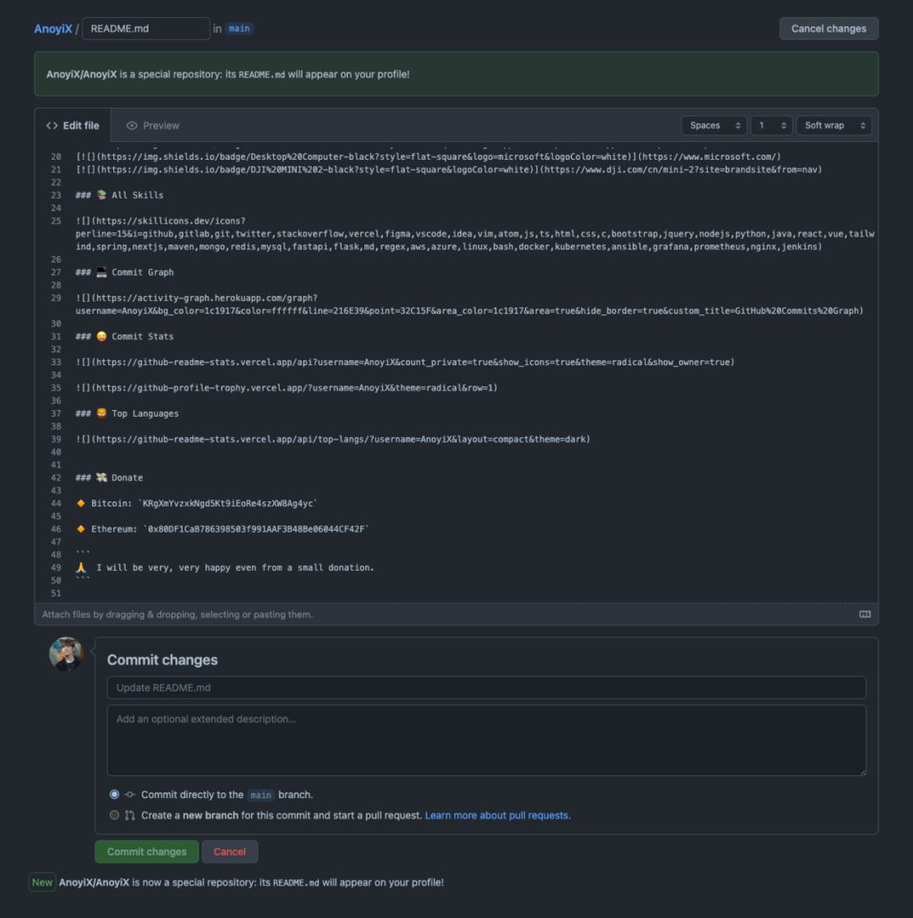The width and height of the screenshot is (913, 918).
Task: Click the green Commit changes button
Action: 146,851
